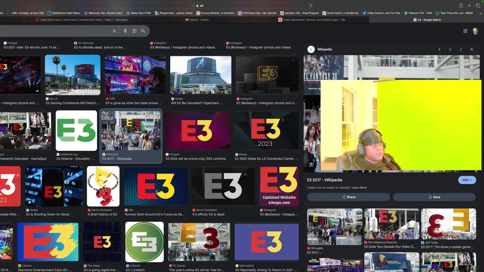Click the 'E3 Gaming Conference Will Return' caption
Viewport: 484px width, 272px height.
(x=72, y=103)
